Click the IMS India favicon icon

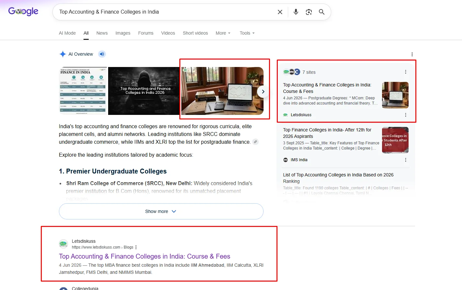click(286, 160)
